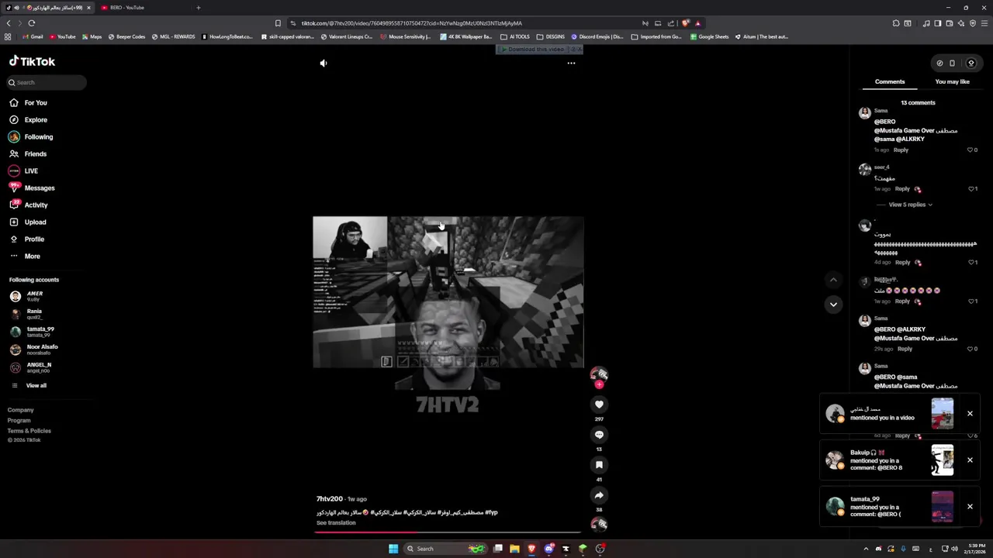
Task: Share the video using the arrow icon
Action: (x=599, y=495)
